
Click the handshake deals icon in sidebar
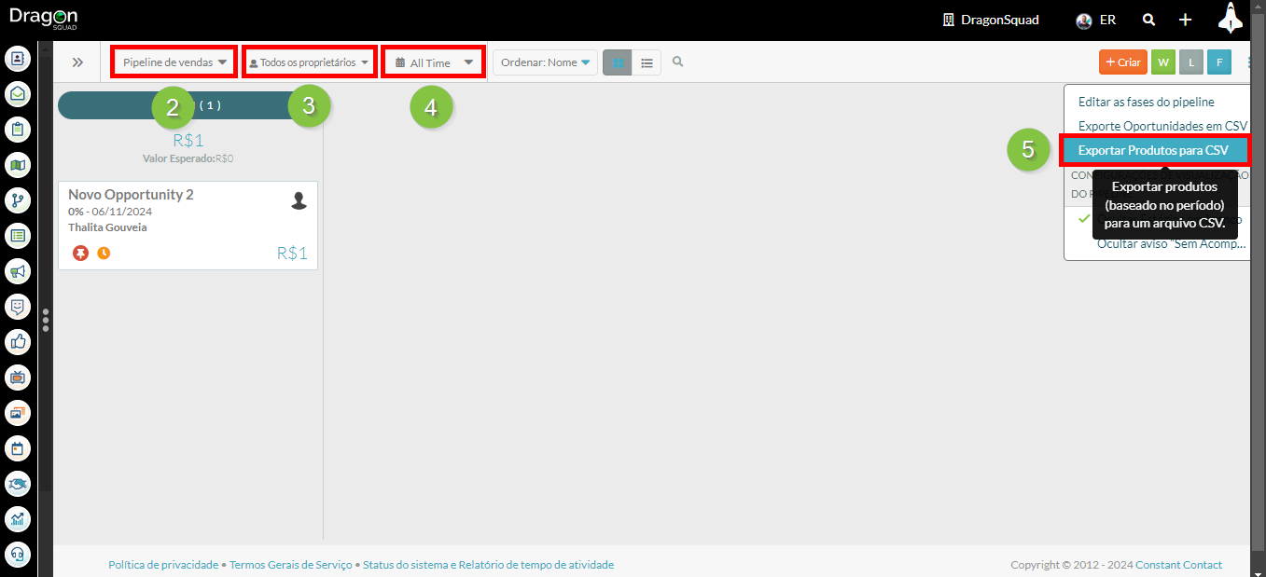coord(18,484)
